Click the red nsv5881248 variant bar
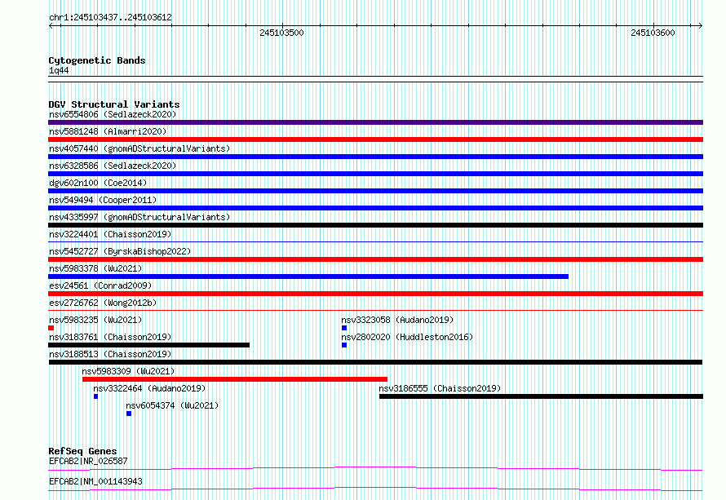This screenshot has width=726, height=500. [375, 139]
